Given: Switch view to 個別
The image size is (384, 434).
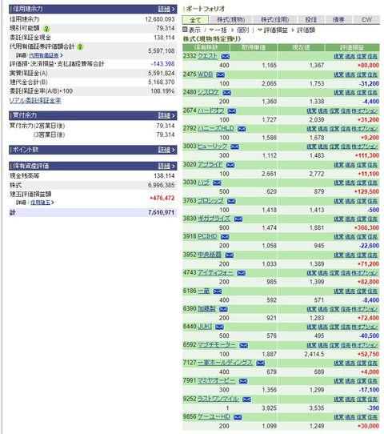Looking at the screenshot, I should pos(242,30).
